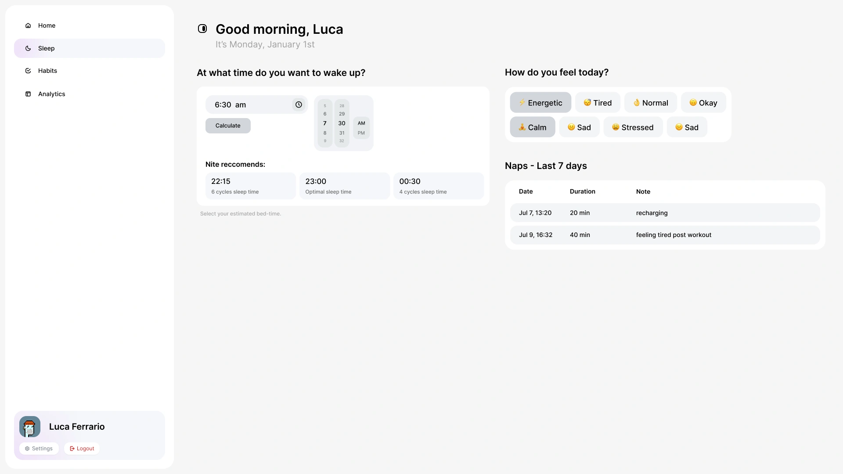Click Luca Ferrario's pixel avatar
This screenshot has height=474, width=843.
pyautogui.click(x=30, y=427)
